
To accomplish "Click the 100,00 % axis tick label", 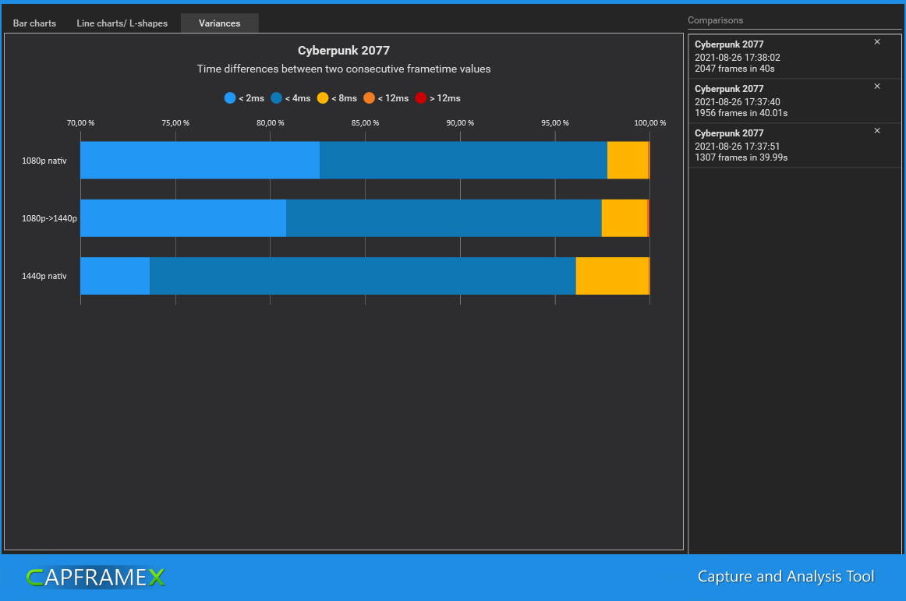I will pos(650,123).
